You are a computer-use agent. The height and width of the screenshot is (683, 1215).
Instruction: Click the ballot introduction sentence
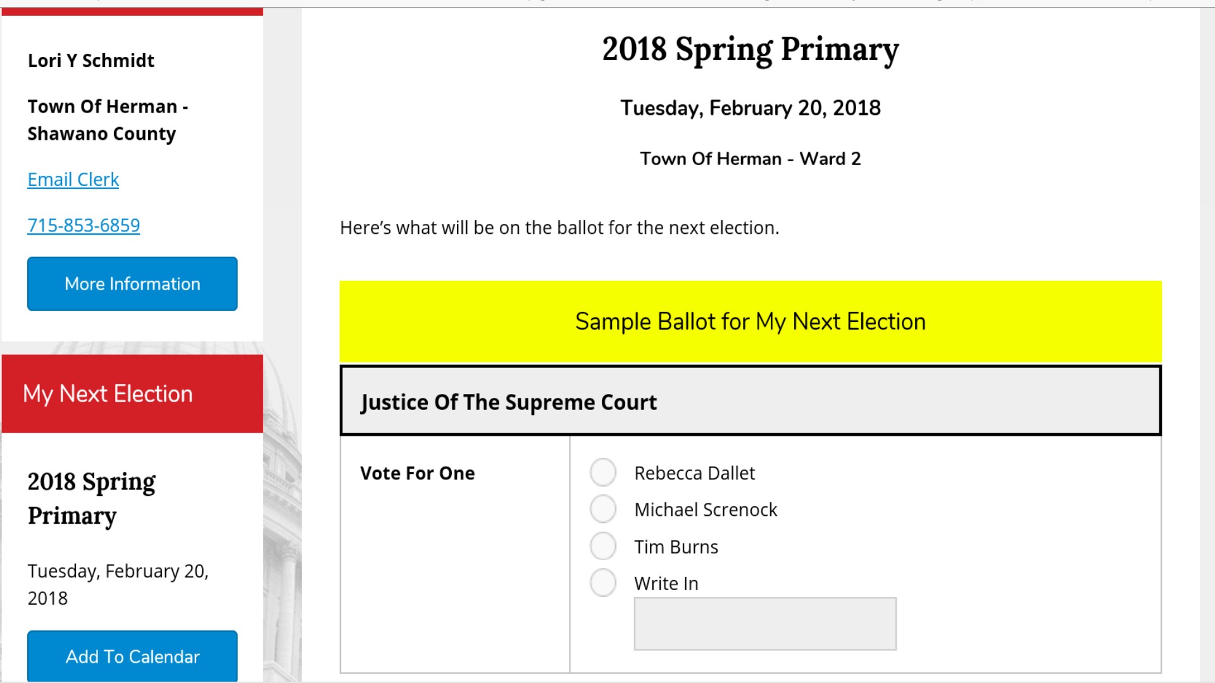559,228
